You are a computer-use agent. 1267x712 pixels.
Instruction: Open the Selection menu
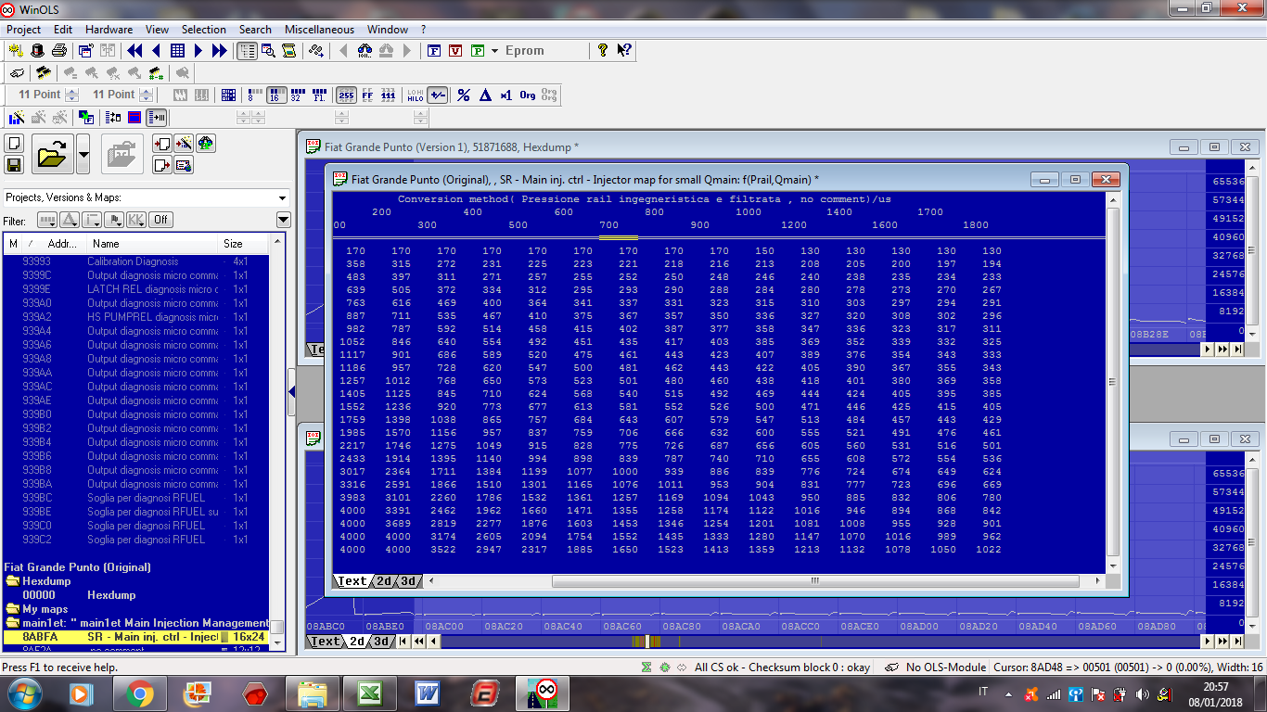pos(203,30)
